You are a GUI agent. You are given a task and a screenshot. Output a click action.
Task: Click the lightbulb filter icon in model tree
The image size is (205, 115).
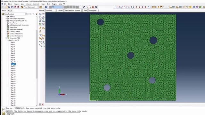pyautogui.click(x=37, y=14)
